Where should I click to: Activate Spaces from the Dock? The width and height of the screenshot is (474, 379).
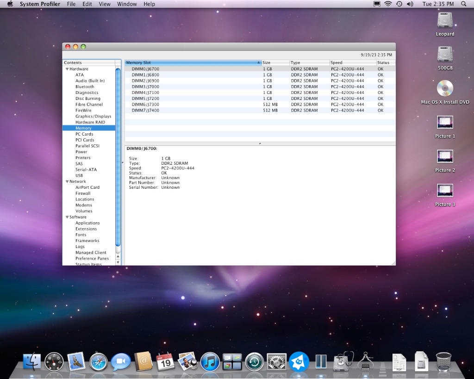click(x=232, y=362)
